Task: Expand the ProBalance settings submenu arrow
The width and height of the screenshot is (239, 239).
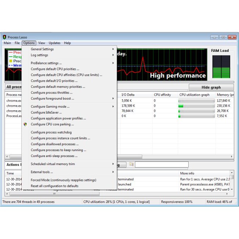Action: (x=113, y=63)
